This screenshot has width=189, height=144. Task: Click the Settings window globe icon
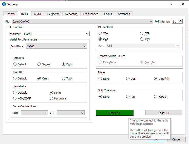point(4,4)
